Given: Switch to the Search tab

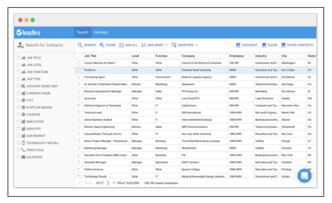Looking at the screenshot, I should 83,32.
